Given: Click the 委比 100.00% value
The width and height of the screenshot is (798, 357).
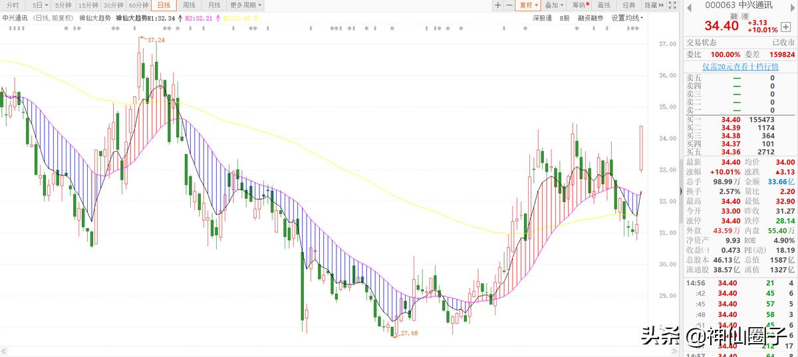Looking at the screenshot, I should pos(725,55).
